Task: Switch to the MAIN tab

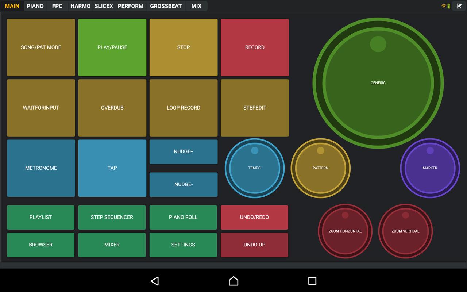Action: tap(12, 6)
